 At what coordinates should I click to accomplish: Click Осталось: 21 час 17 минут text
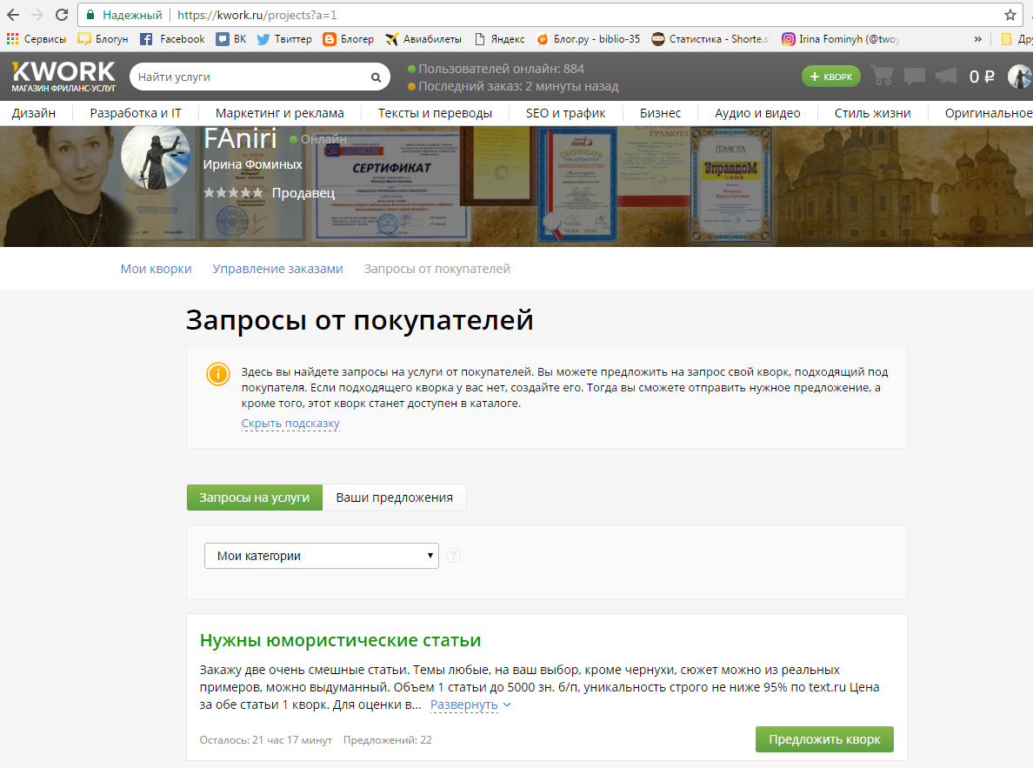point(265,740)
